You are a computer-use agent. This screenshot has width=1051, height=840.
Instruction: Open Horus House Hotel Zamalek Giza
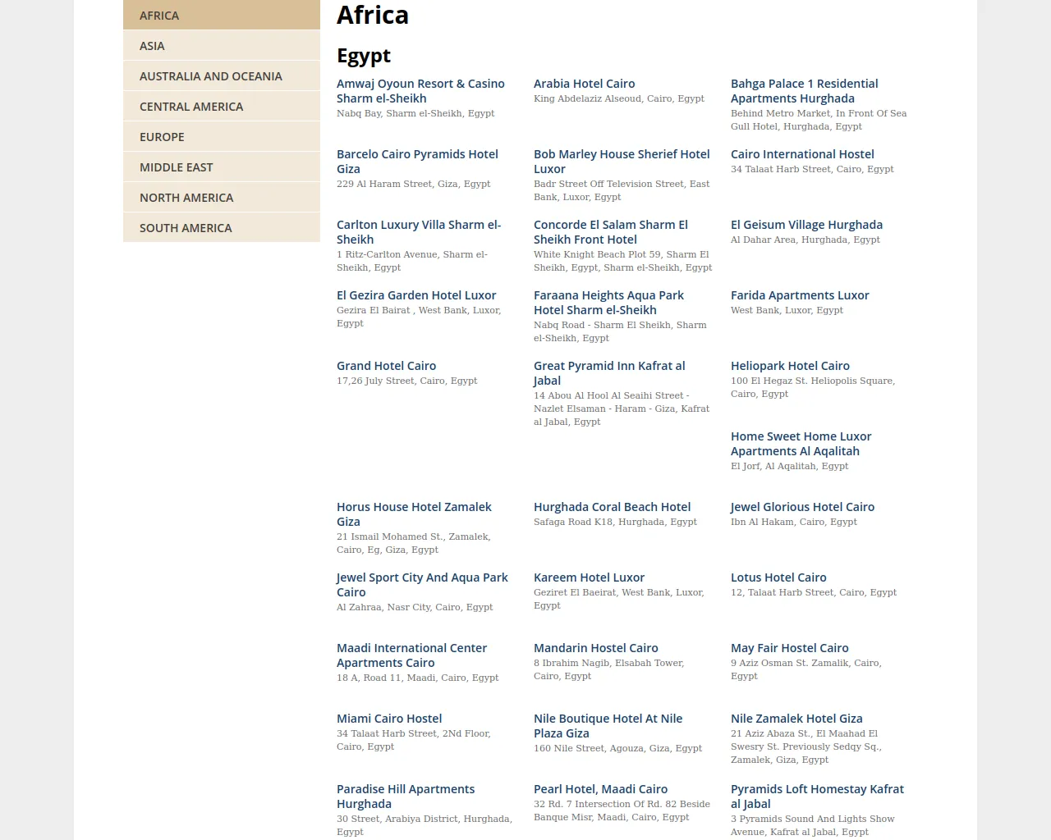414,514
